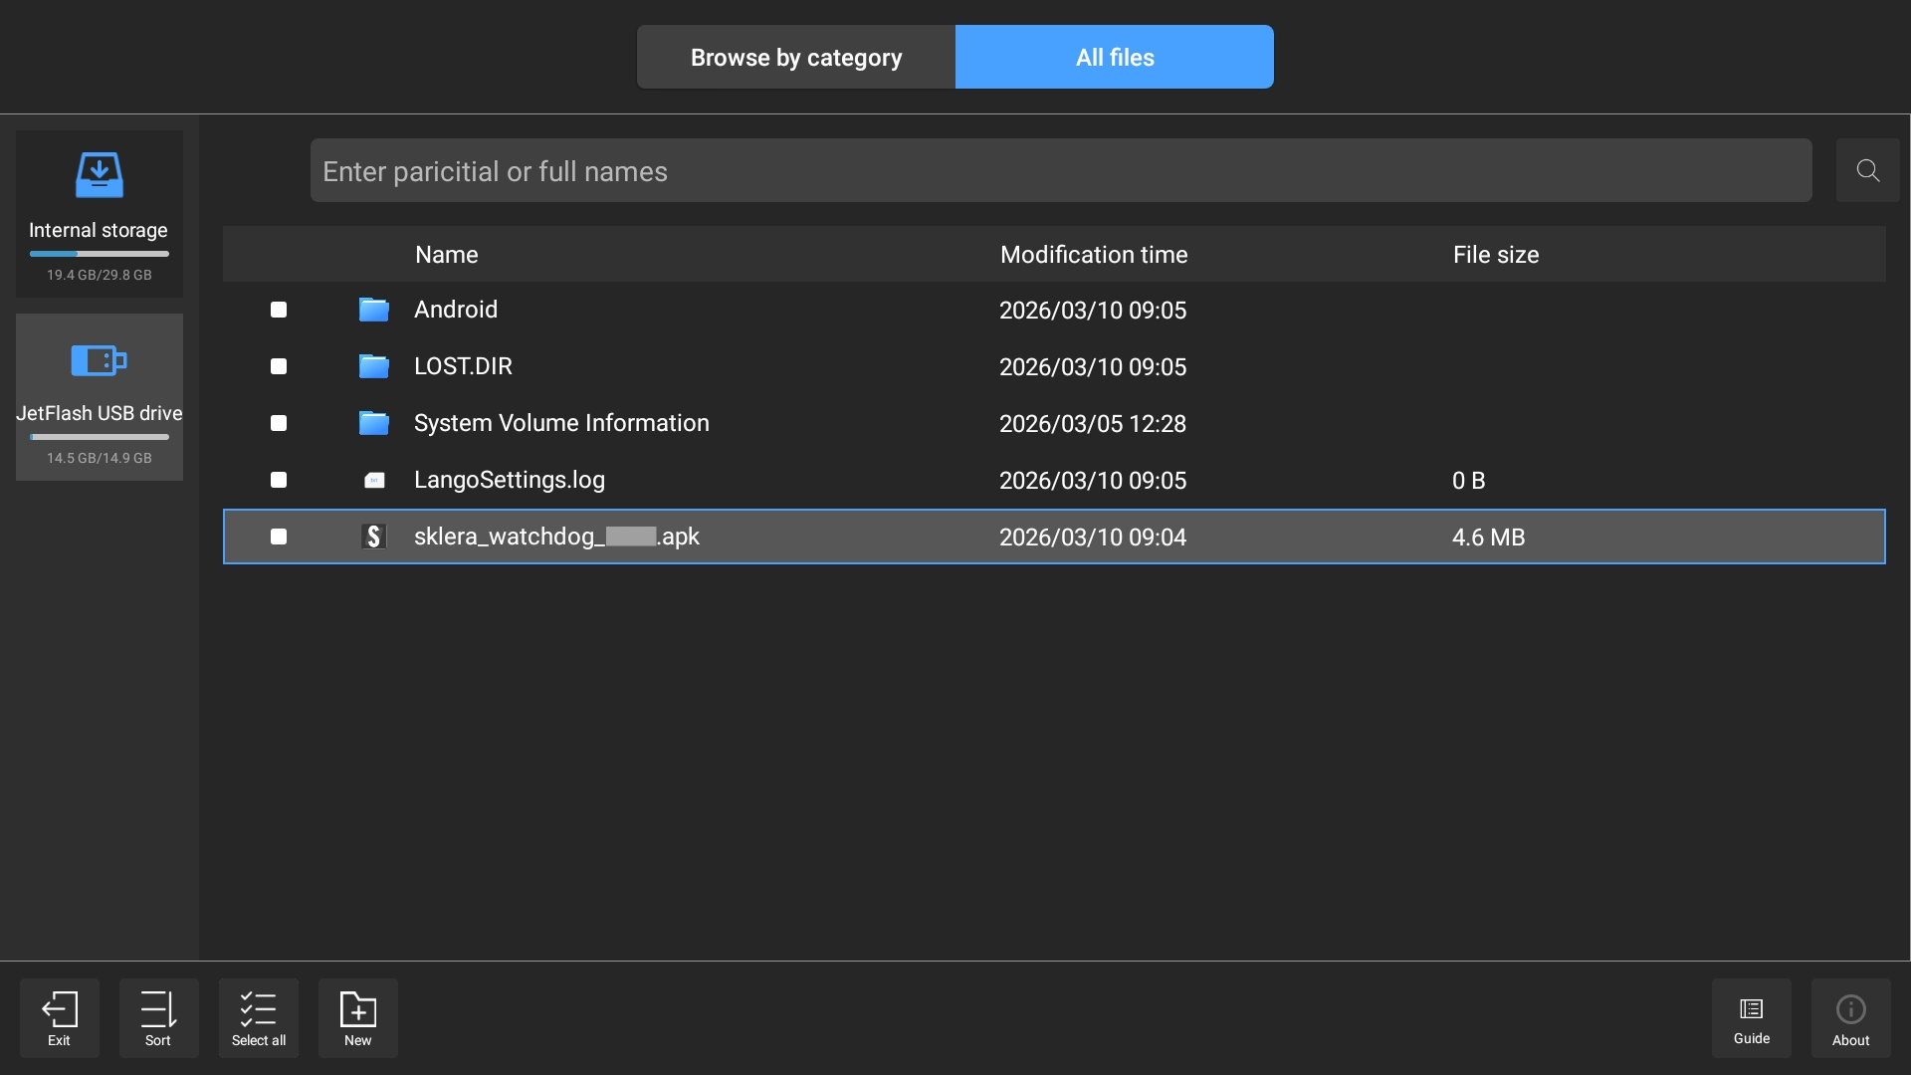Select Internal storage in sidebar
This screenshot has width=1911, height=1075.
click(x=99, y=214)
